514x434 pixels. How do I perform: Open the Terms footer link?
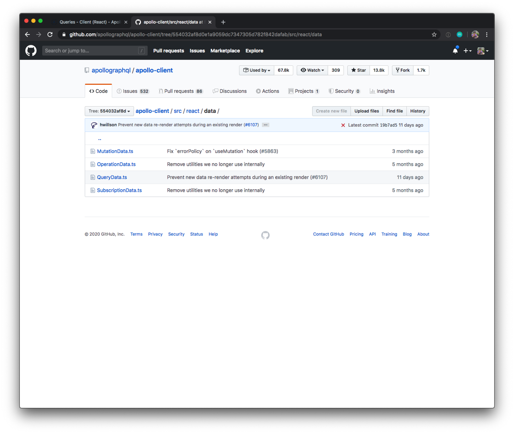coord(136,234)
